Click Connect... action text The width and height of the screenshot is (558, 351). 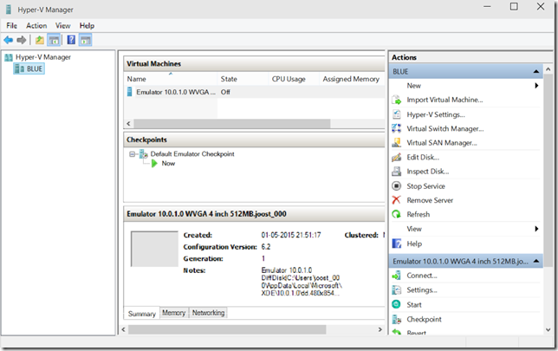click(x=422, y=276)
